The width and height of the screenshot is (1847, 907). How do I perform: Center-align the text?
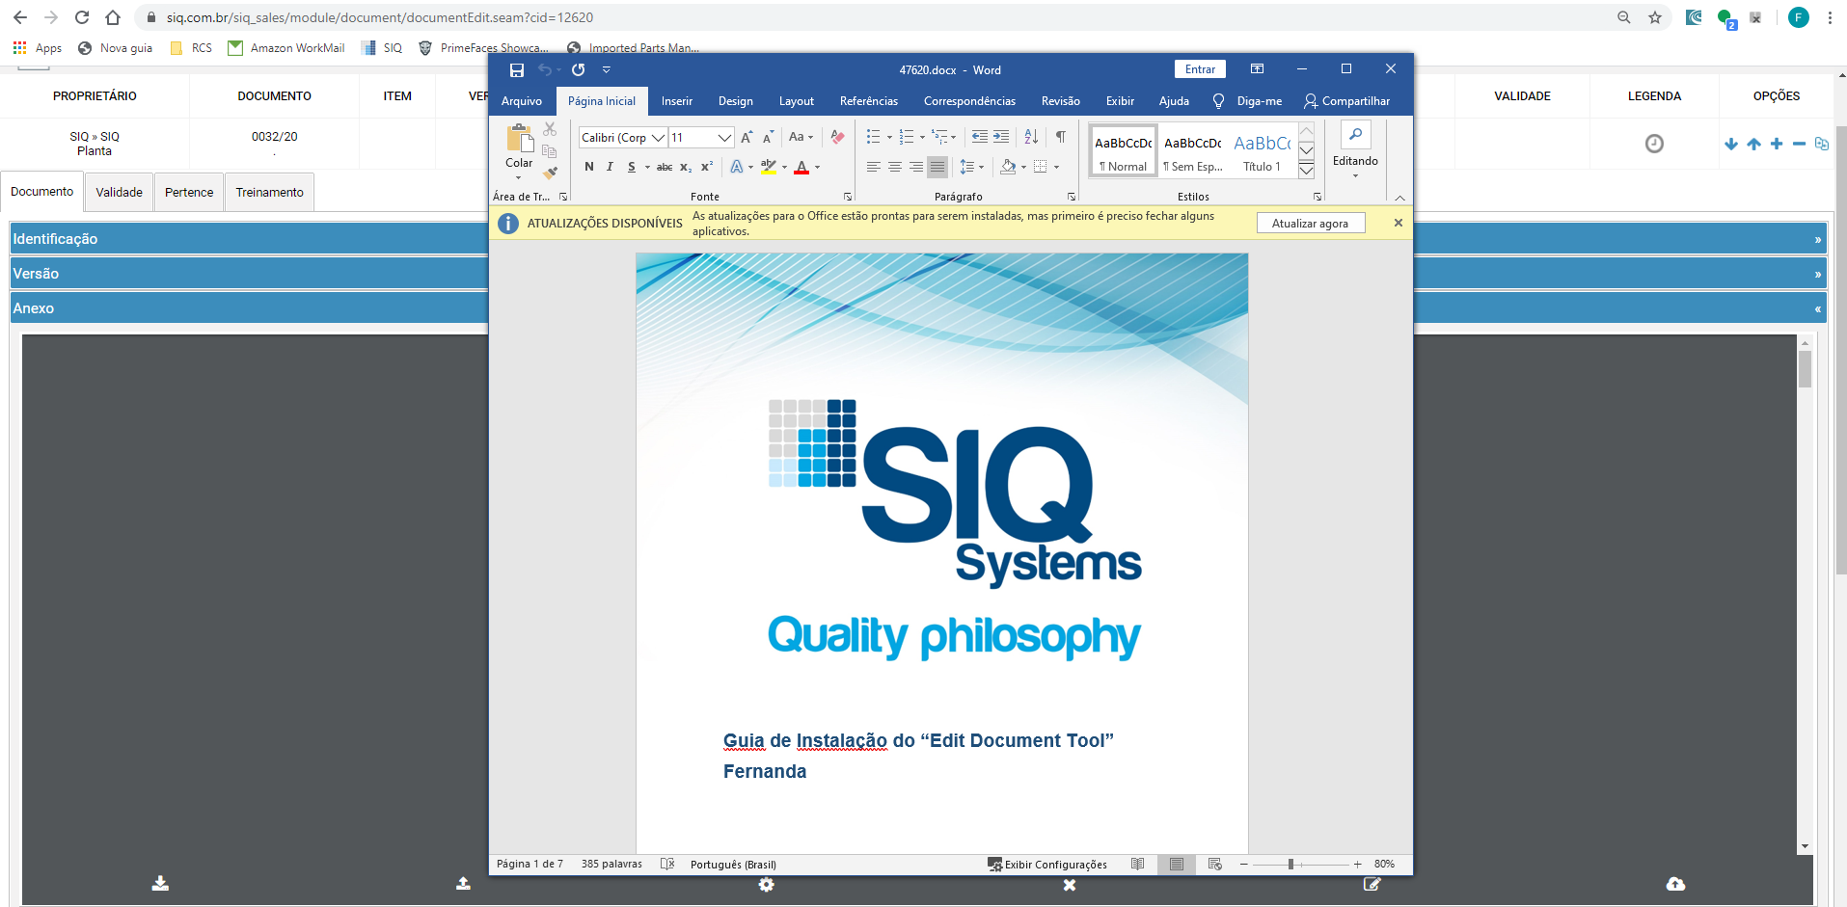tap(894, 168)
